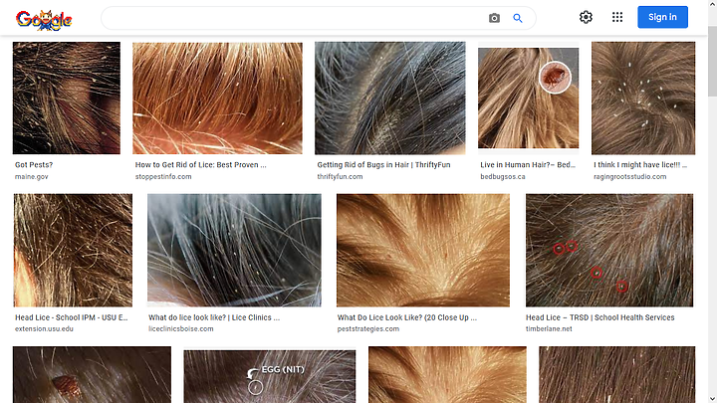The height and width of the screenshot is (403, 717).
Task: Click 'Head Lice – TRSD | School Health Services'
Action: (599, 317)
